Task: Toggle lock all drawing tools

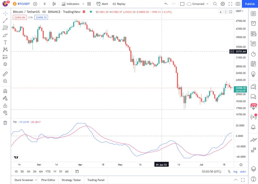Action: coord(5,106)
